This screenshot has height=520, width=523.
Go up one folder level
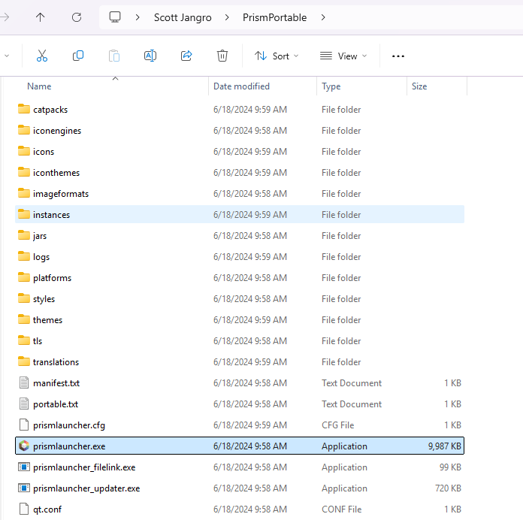tap(40, 17)
